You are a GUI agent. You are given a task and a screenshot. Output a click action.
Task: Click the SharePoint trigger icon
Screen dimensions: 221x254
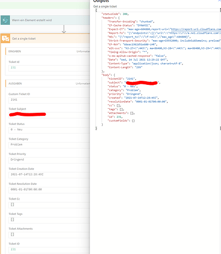click(x=5, y=20)
